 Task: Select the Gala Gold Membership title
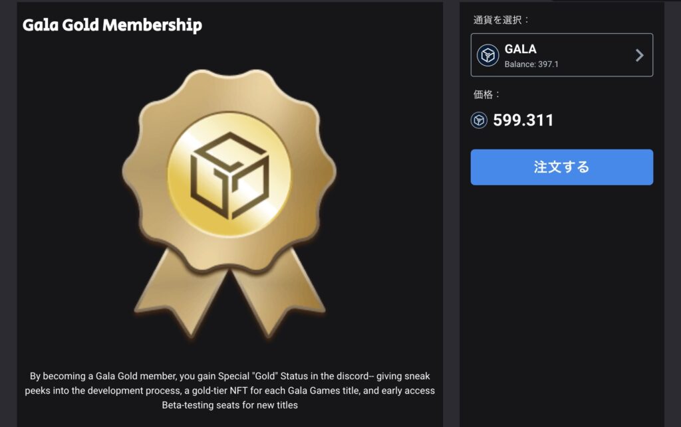(112, 25)
